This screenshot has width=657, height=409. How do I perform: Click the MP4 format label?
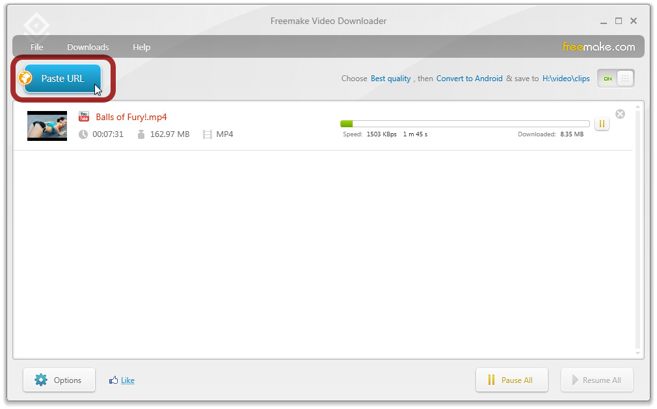click(x=224, y=134)
